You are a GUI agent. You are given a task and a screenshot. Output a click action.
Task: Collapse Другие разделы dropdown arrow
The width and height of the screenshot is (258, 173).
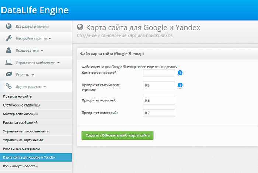[x=45, y=87]
